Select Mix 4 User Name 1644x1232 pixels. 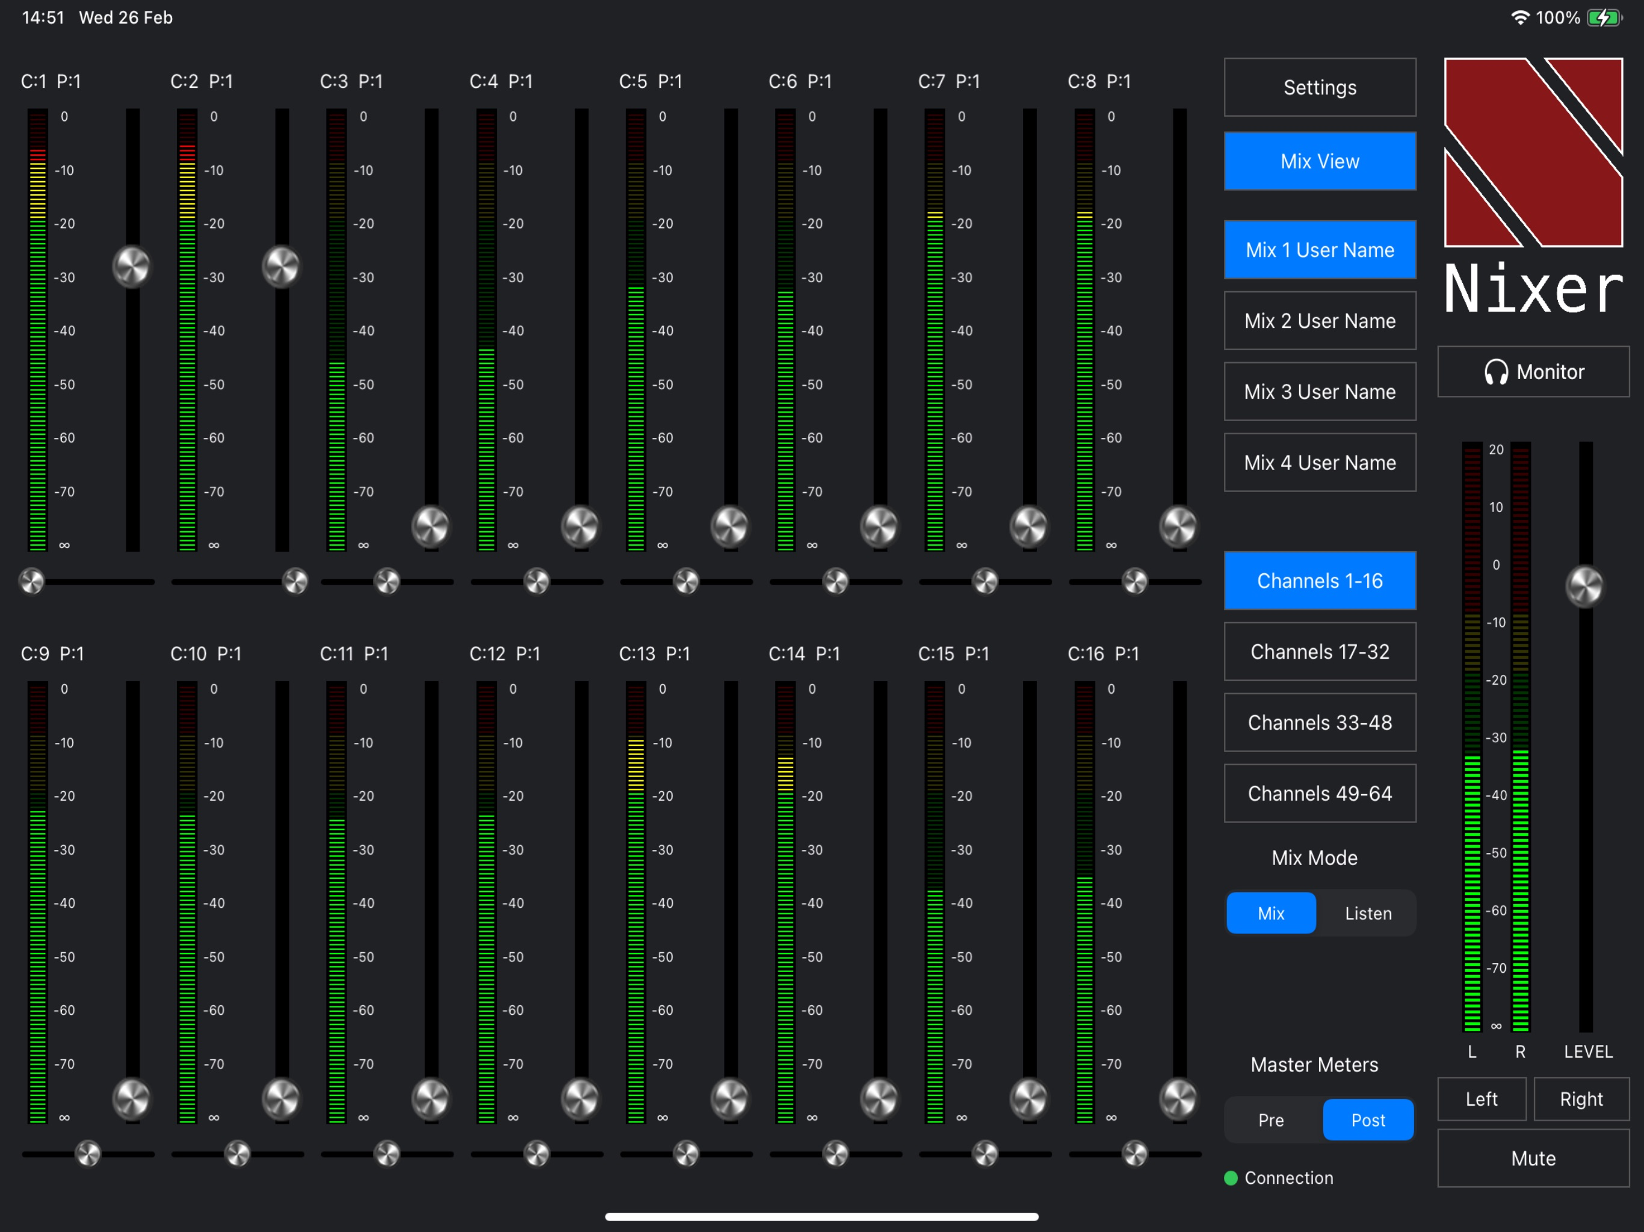(x=1319, y=462)
